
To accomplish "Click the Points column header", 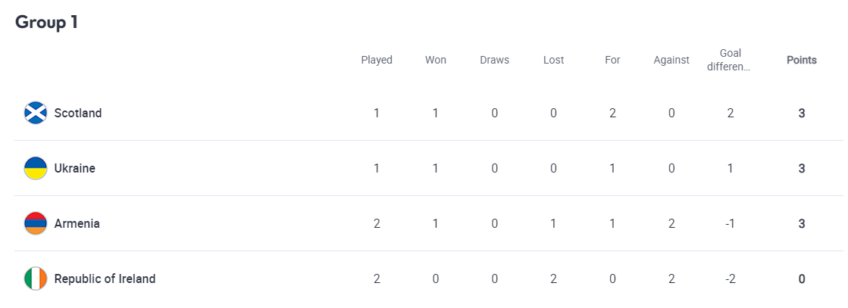I will click(802, 60).
